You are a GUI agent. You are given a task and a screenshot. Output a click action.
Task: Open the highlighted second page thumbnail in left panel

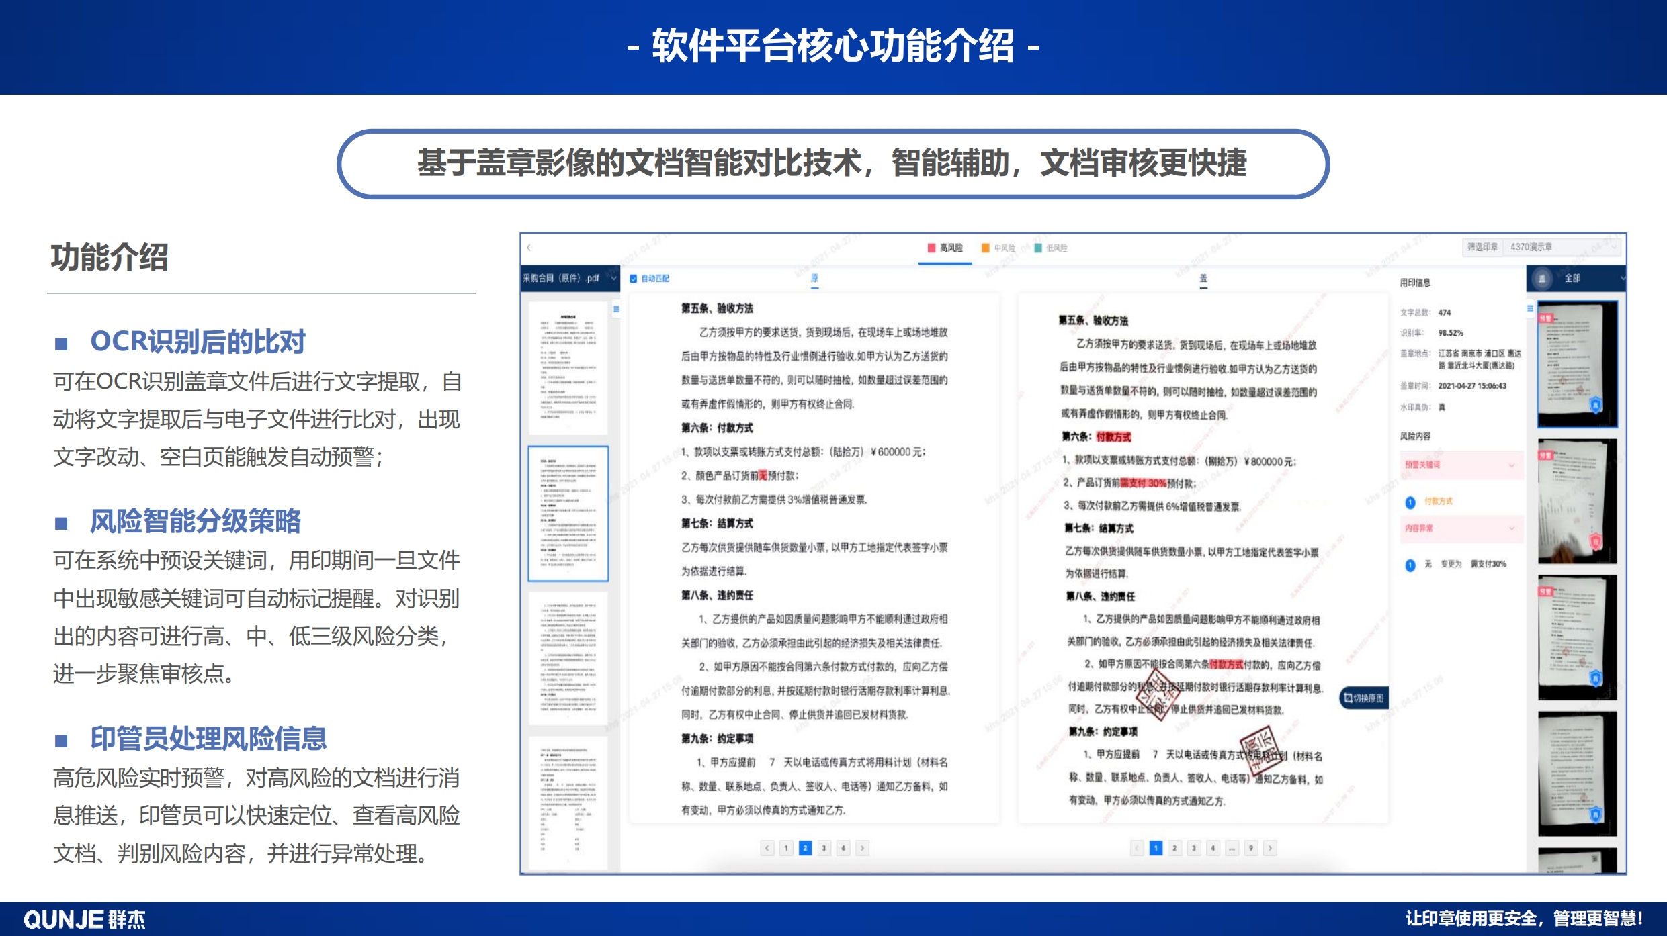[568, 513]
